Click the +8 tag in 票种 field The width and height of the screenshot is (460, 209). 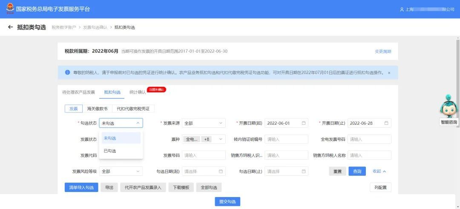pyautogui.click(x=207, y=139)
